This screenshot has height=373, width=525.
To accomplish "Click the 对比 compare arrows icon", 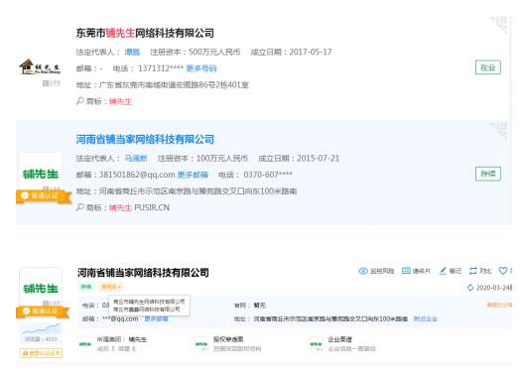I will tap(472, 271).
